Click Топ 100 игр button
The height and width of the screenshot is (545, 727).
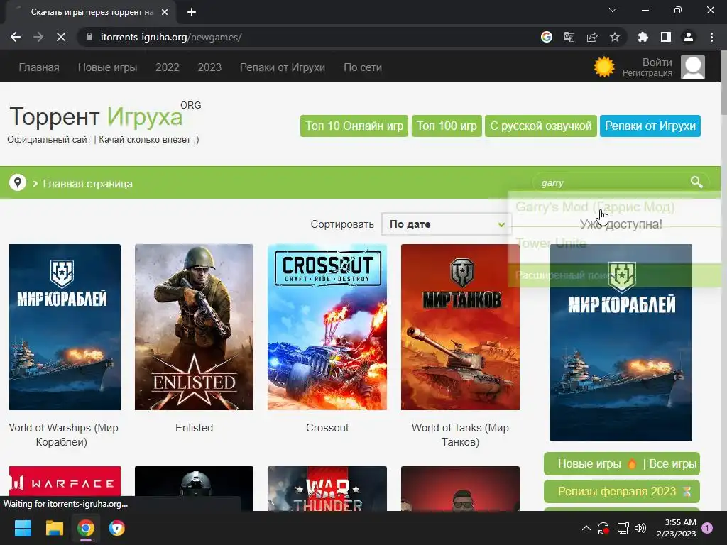[x=447, y=126]
